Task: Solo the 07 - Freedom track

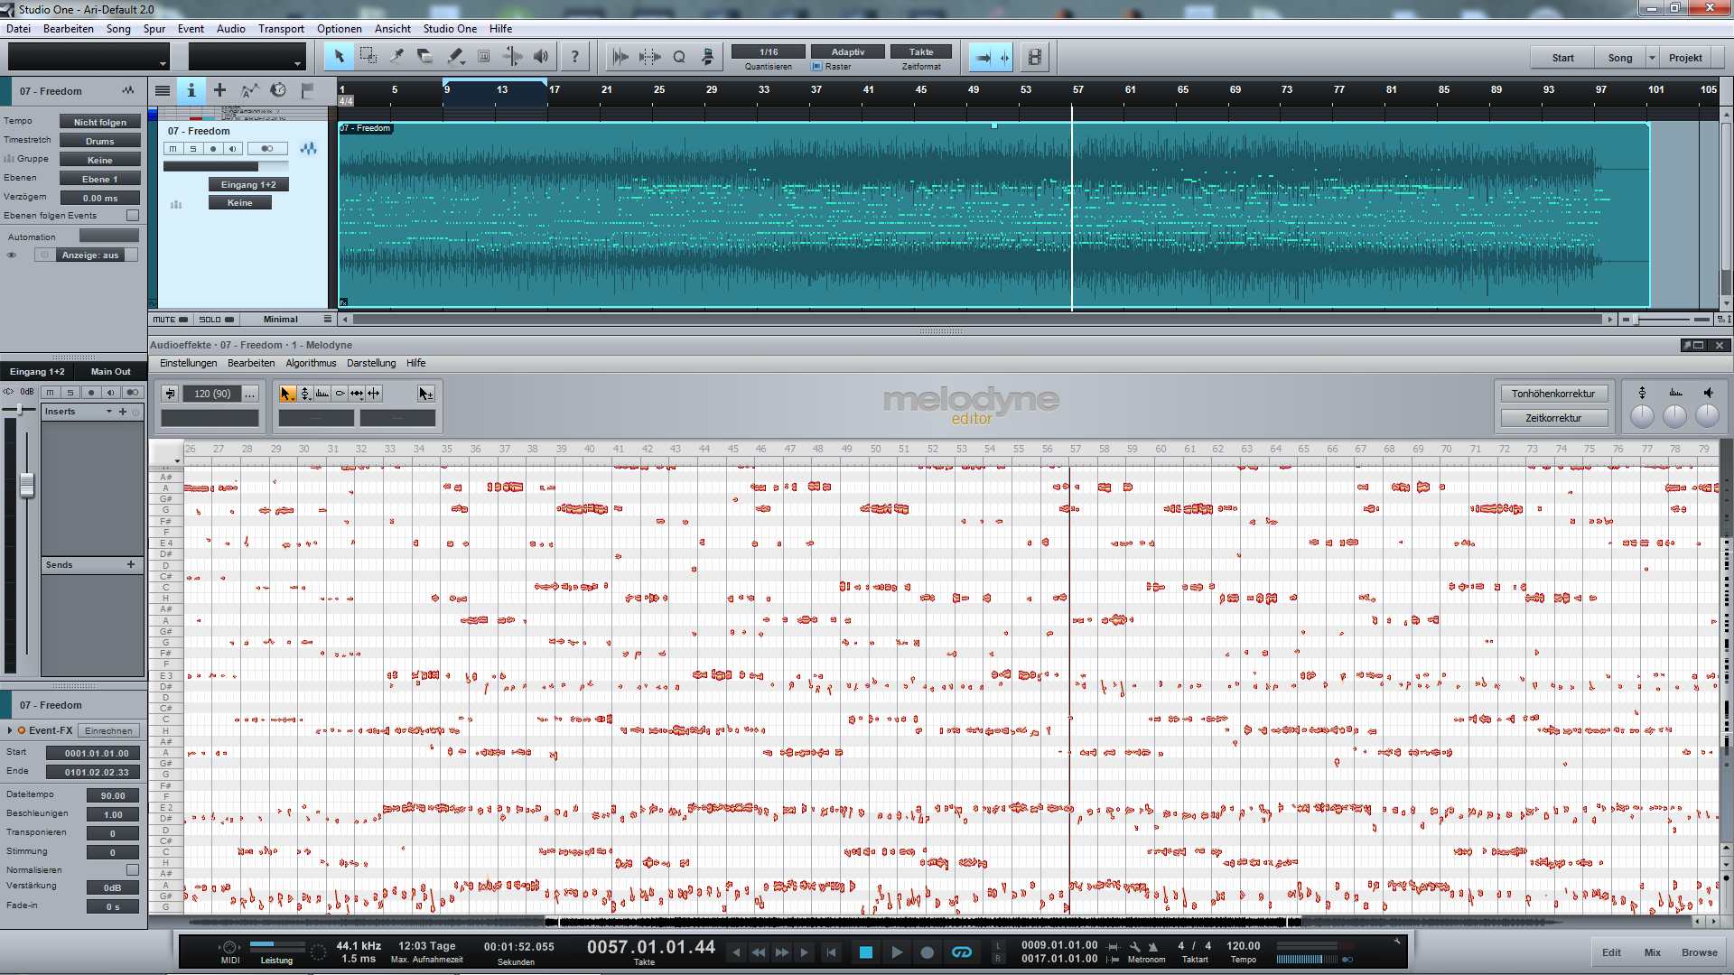Action: tap(192, 149)
